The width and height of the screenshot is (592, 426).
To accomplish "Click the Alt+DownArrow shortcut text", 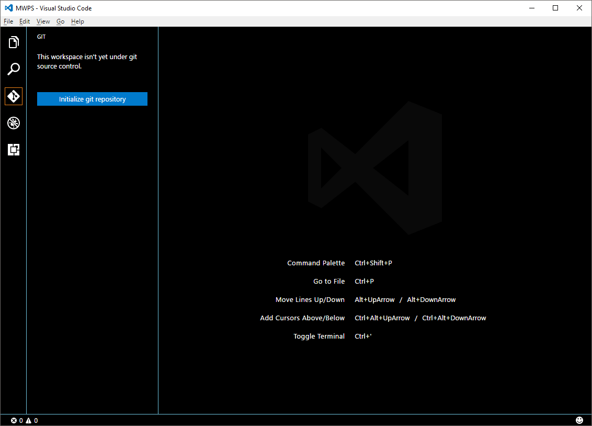I will point(431,299).
